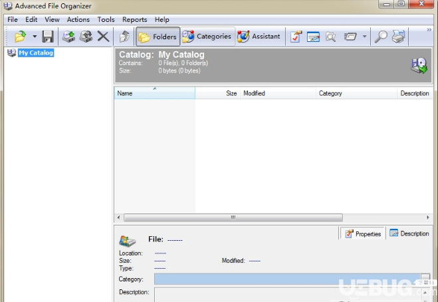The image size is (438, 302).
Task: Expand the View style dropdown arrow
Action: click(364, 37)
